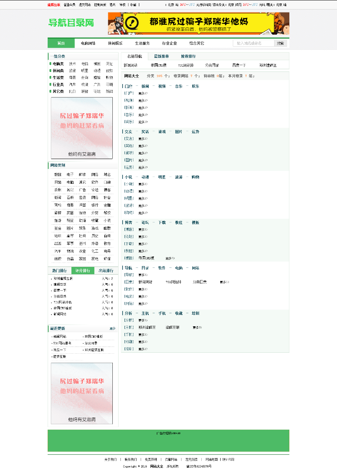The width and height of the screenshot is (337, 471).
Task: Open the 关于我们 footer link
Action: coord(110,460)
